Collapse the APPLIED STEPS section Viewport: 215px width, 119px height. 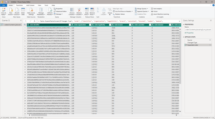[x=184, y=37]
